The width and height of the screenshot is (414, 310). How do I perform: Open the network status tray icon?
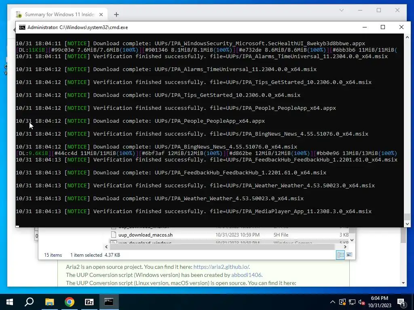pos(352,302)
